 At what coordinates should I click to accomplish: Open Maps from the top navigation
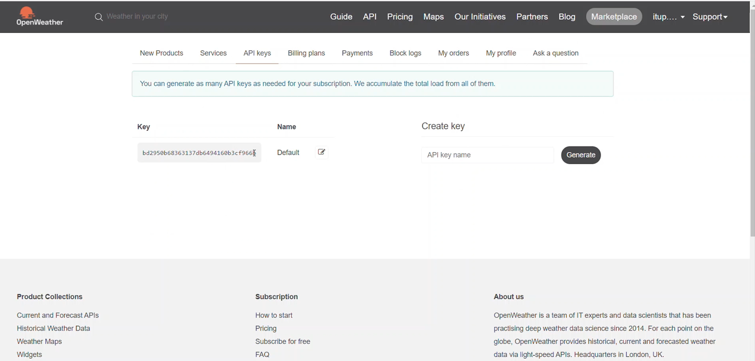(x=433, y=16)
